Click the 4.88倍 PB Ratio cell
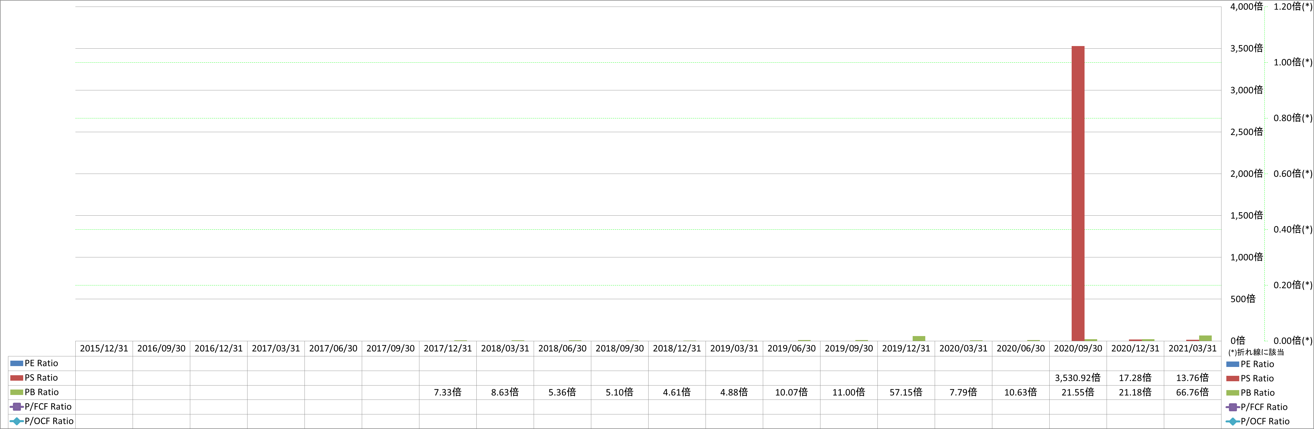This screenshot has height=429, width=1314. 734,392
